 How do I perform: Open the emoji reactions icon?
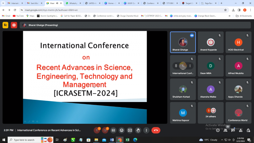click(122, 130)
